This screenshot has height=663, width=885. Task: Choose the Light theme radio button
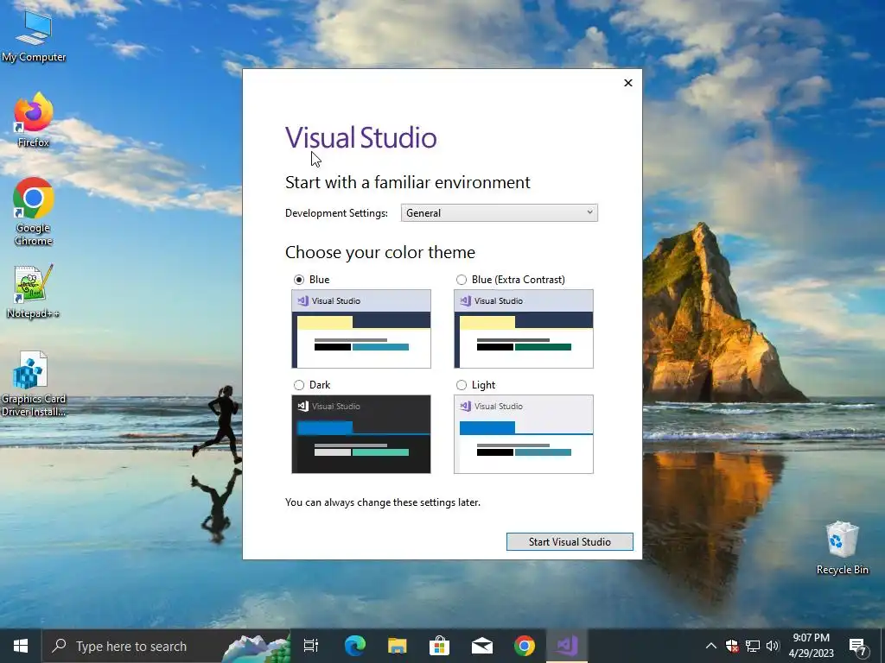[x=462, y=385]
